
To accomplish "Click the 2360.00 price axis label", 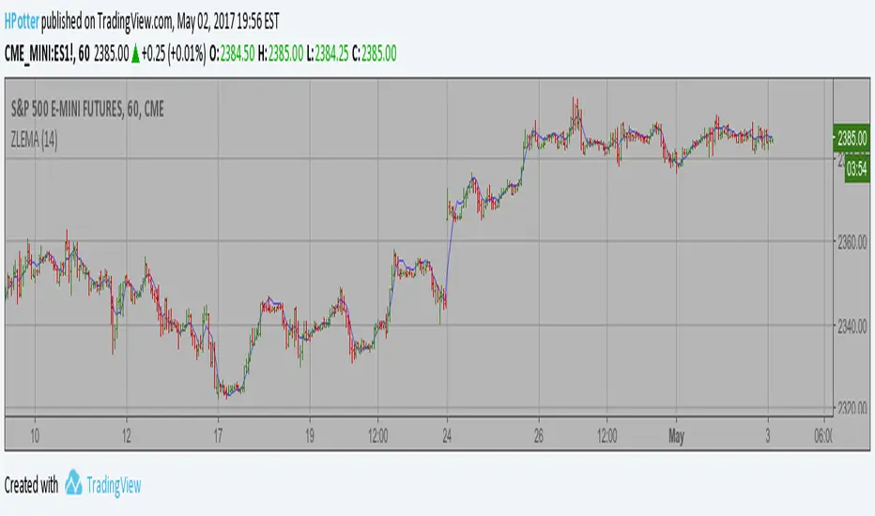I will (x=853, y=244).
